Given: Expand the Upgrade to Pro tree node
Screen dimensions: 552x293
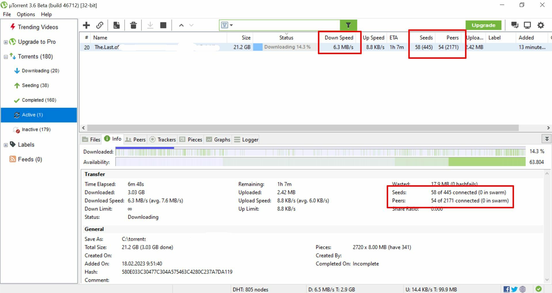Looking at the screenshot, I should [x=5, y=42].
